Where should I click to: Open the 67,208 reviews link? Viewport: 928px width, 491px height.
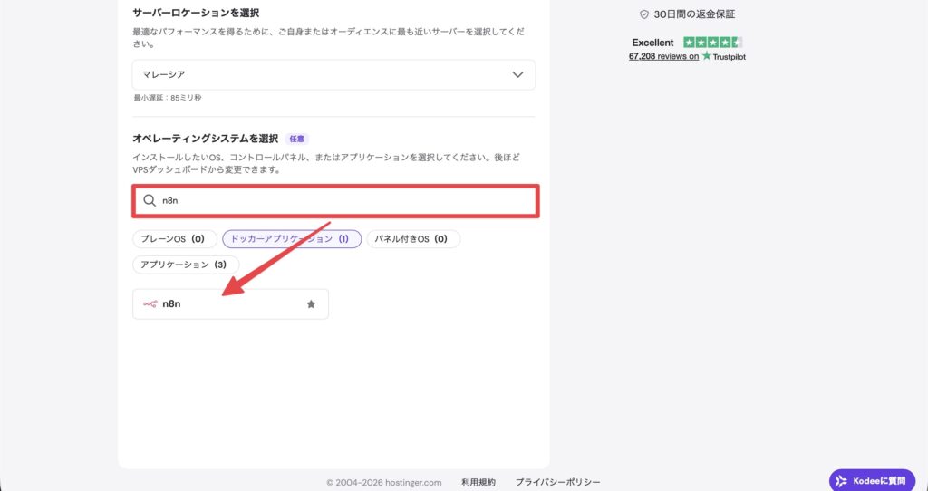coord(663,57)
